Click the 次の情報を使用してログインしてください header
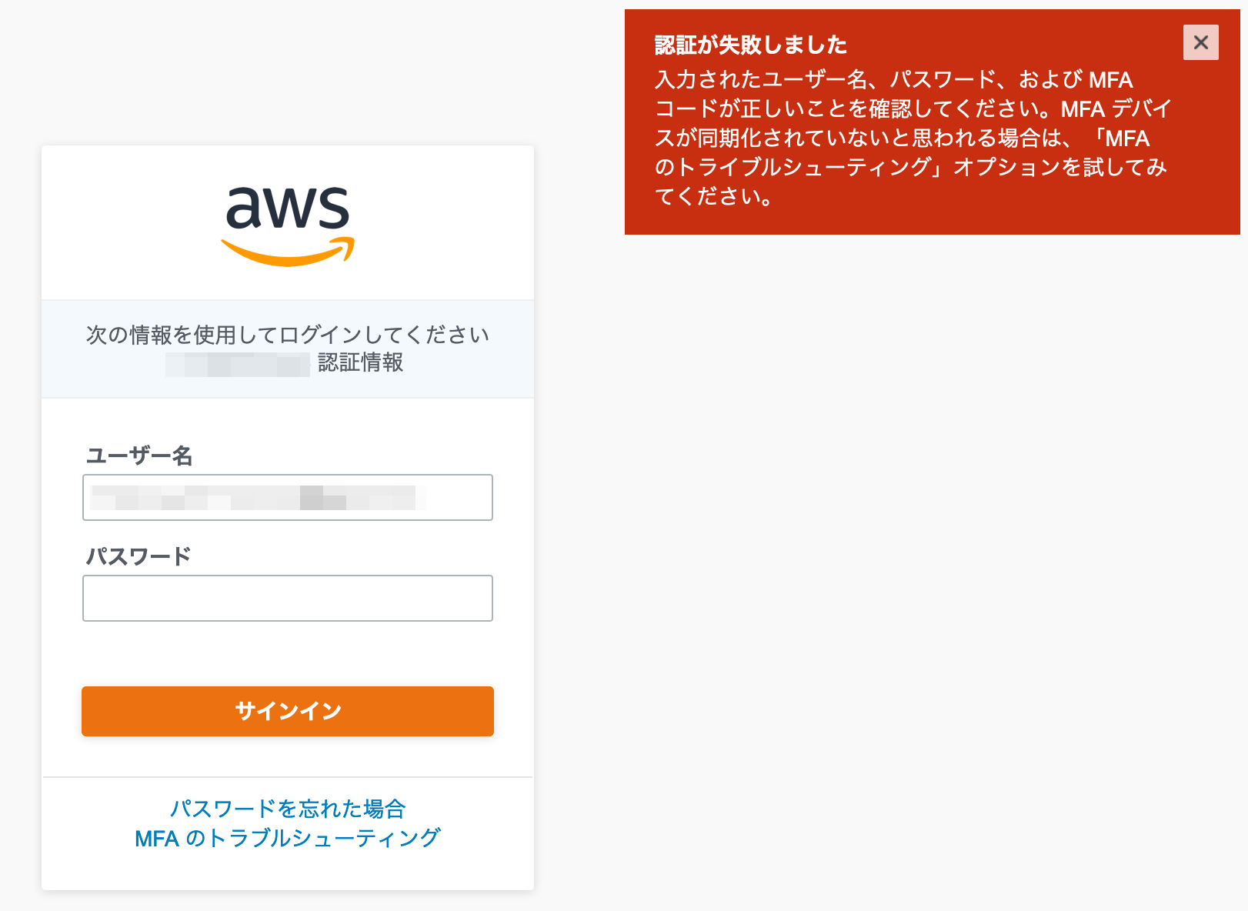The height and width of the screenshot is (911, 1248). tap(287, 335)
